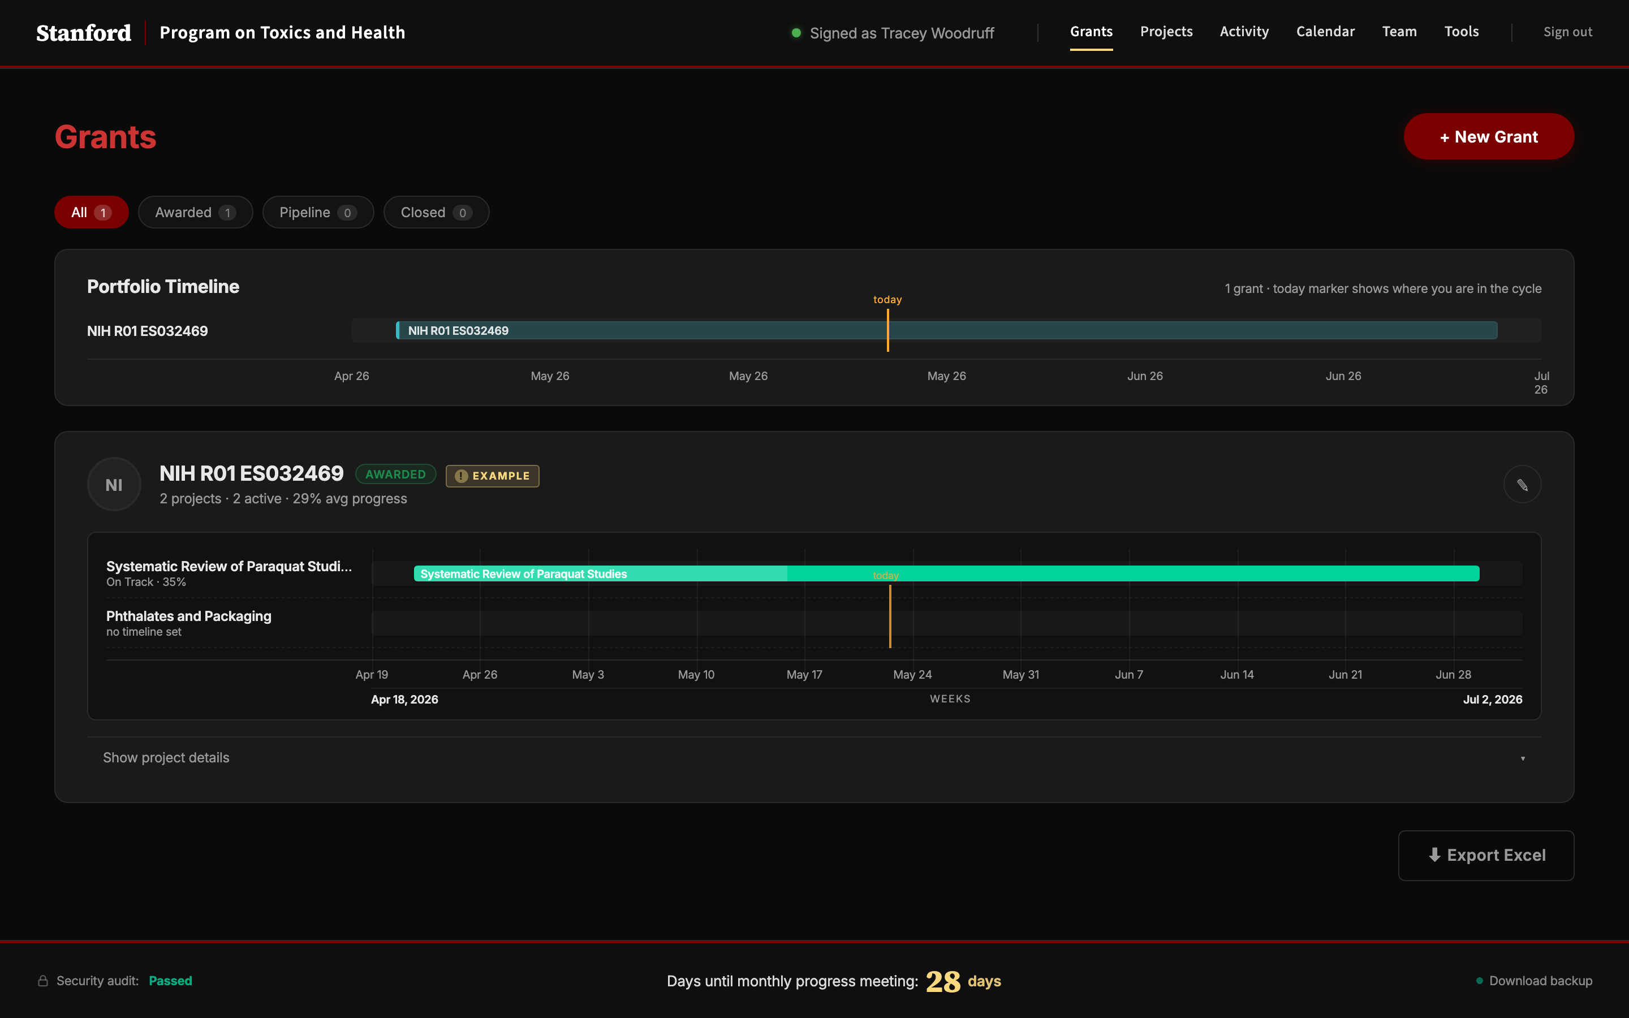1629x1018 pixels.
Task: Open the Team page
Action: (x=1399, y=32)
